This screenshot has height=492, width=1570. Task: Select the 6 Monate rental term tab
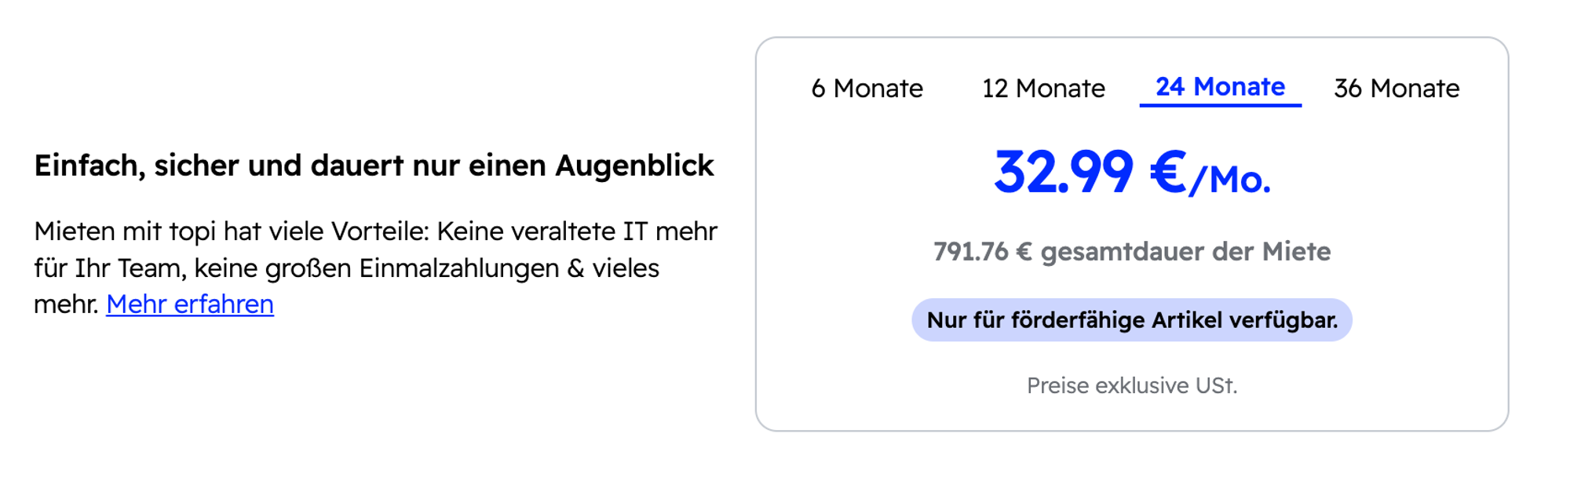click(x=867, y=89)
